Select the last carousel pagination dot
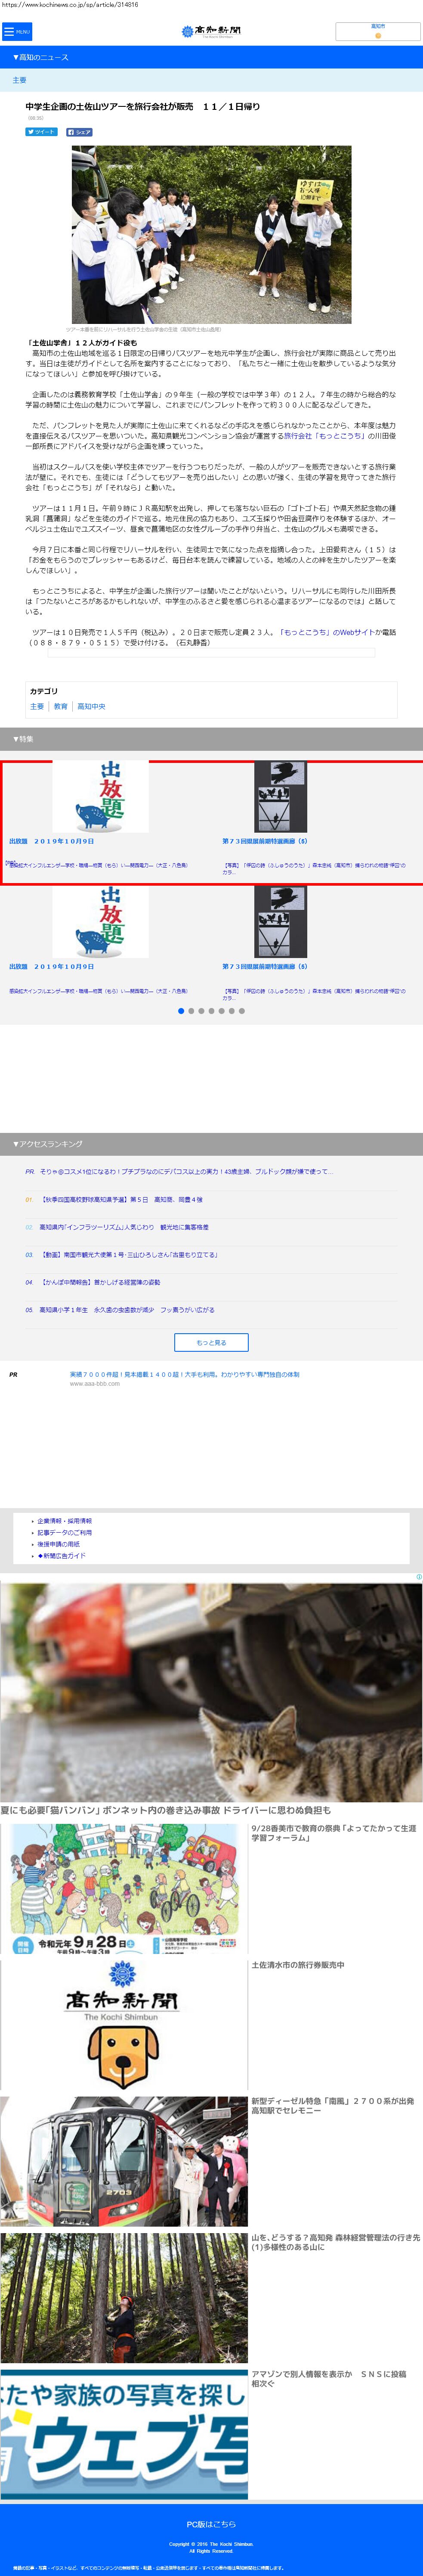This screenshot has height=2576, width=423. [x=241, y=1011]
